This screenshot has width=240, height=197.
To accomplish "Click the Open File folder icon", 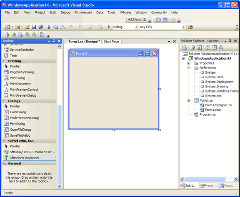I will 27,27.
